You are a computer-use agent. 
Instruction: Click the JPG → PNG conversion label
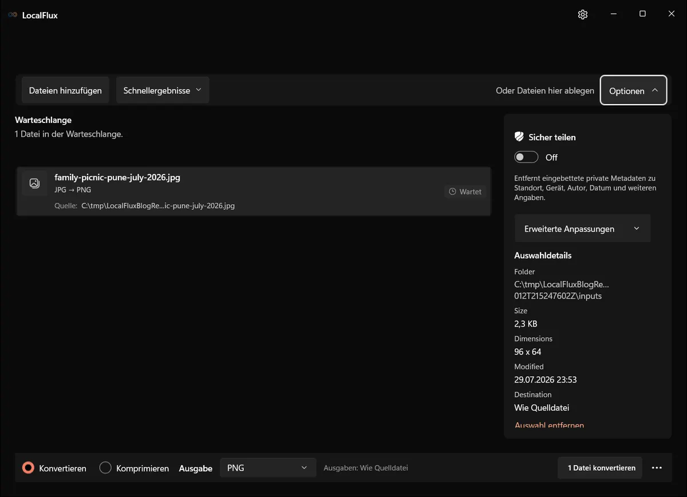[x=73, y=190]
